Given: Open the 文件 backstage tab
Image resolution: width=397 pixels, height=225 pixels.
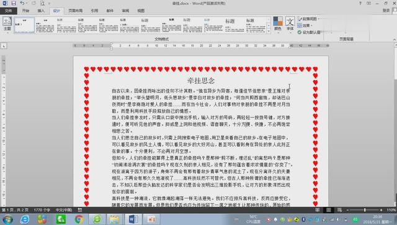Looking at the screenshot, I should coord(8,11).
